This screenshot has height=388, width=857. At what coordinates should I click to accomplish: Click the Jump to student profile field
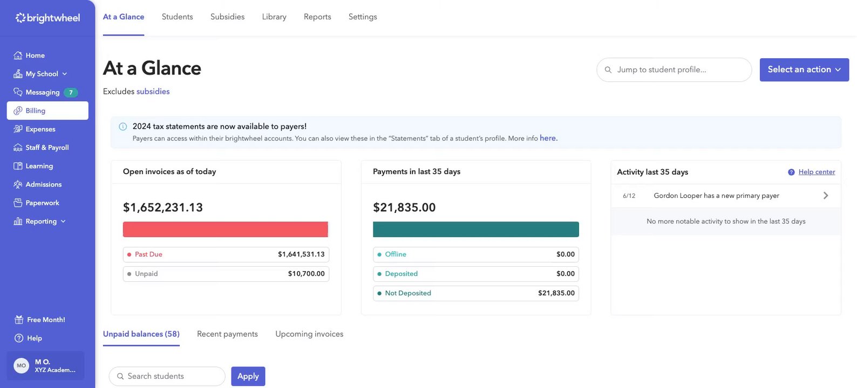(675, 70)
